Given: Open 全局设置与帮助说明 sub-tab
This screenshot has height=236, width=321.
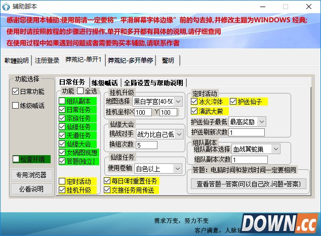Looking at the screenshot, I should pyautogui.click(x=153, y=83).
